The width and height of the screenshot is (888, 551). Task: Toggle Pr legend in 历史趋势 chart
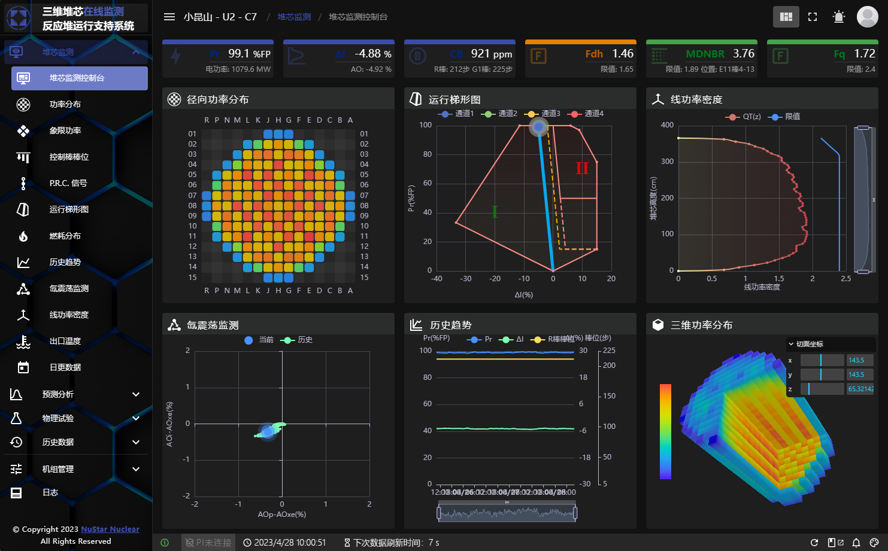tap(479, 339)
